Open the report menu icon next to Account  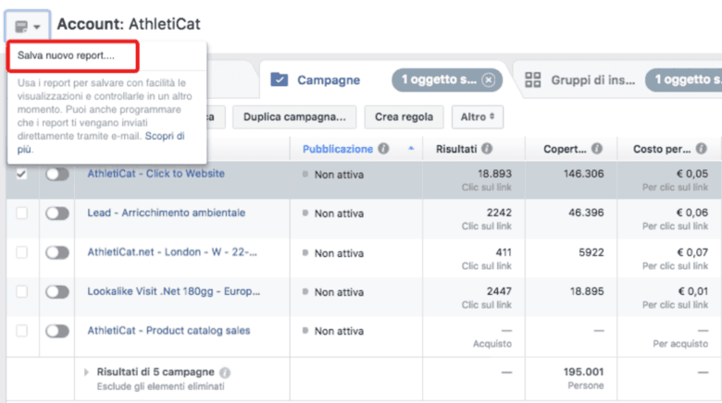pos(27,27)
